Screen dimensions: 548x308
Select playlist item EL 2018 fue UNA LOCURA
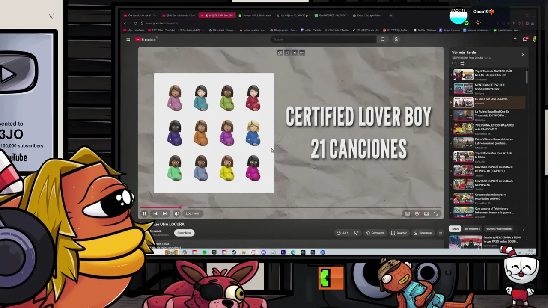tap(488, 101)
